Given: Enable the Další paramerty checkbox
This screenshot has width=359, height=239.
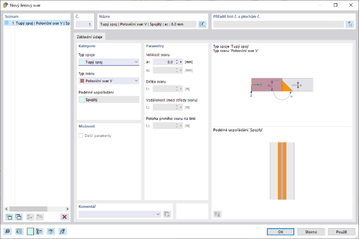Looking at the screenshot, I should [81, 136].
